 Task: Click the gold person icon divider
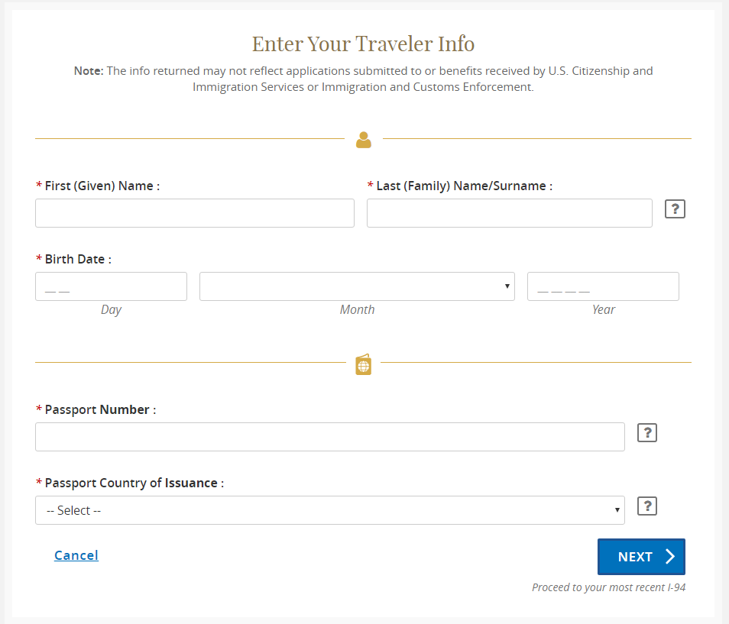point(364,140)
